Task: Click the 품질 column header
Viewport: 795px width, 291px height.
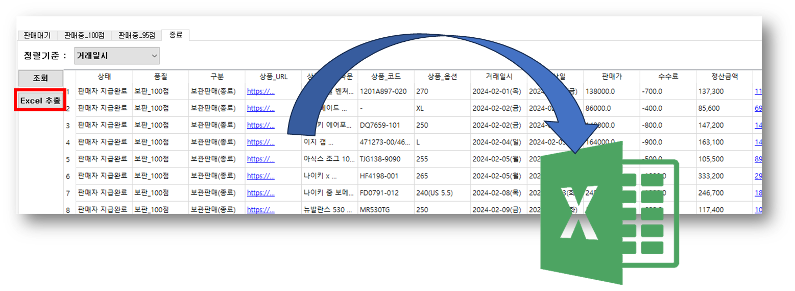Action: pos(160,77)
